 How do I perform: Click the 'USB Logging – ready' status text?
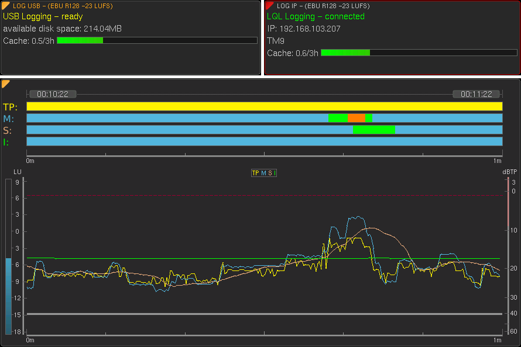(43, 16)
